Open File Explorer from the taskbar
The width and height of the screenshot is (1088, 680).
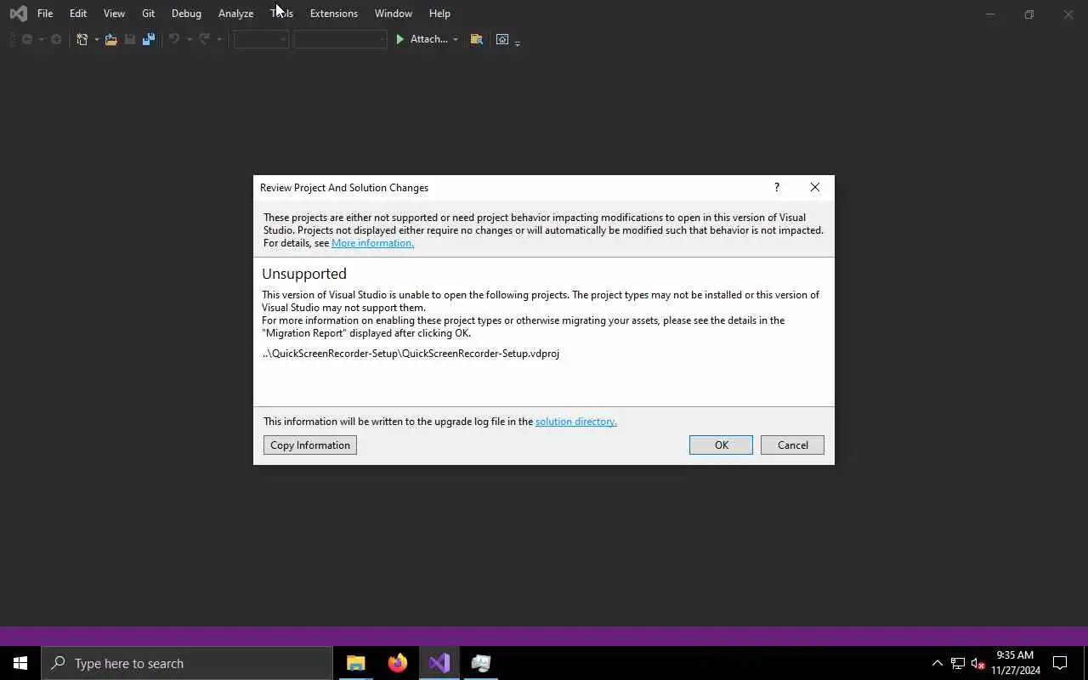tap(356, 663)
